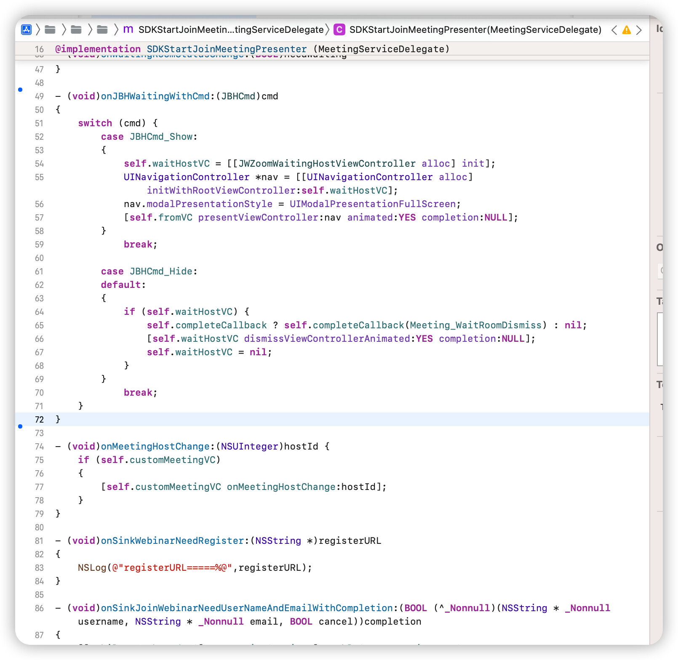Click UIModalPresentationFullScreen constant
The width and height of the screenshot is (678, 660).
tap(373, 204)
